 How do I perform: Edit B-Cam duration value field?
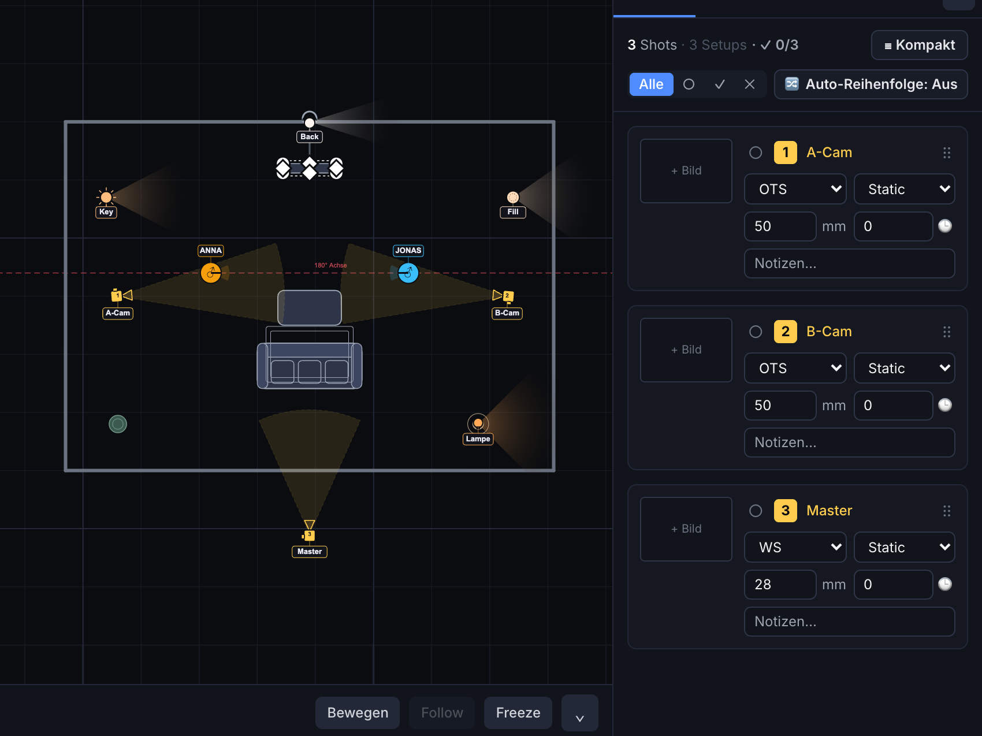(x=894, y=406)
